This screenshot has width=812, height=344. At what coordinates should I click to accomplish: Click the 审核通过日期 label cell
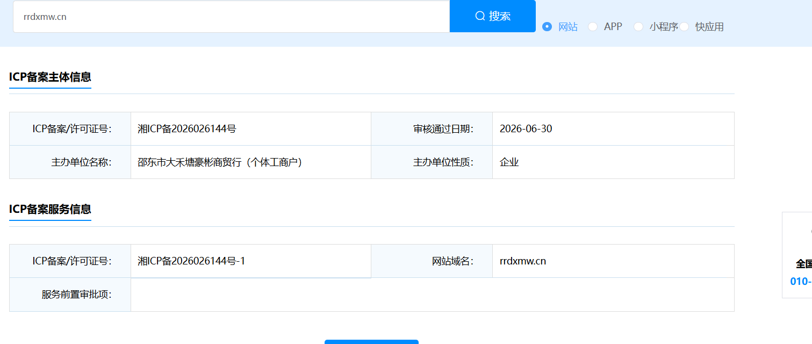pyautogui.click(x=432, y=129)
